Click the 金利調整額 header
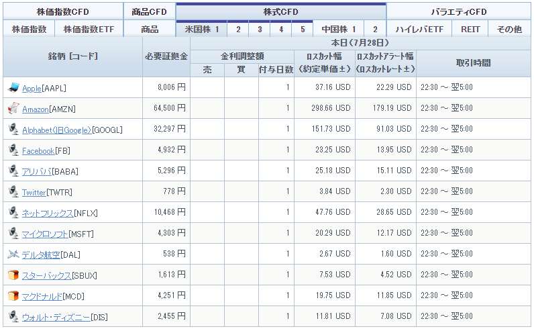Image resolution: width=534 pixels, height=329 pixels. 242,56
